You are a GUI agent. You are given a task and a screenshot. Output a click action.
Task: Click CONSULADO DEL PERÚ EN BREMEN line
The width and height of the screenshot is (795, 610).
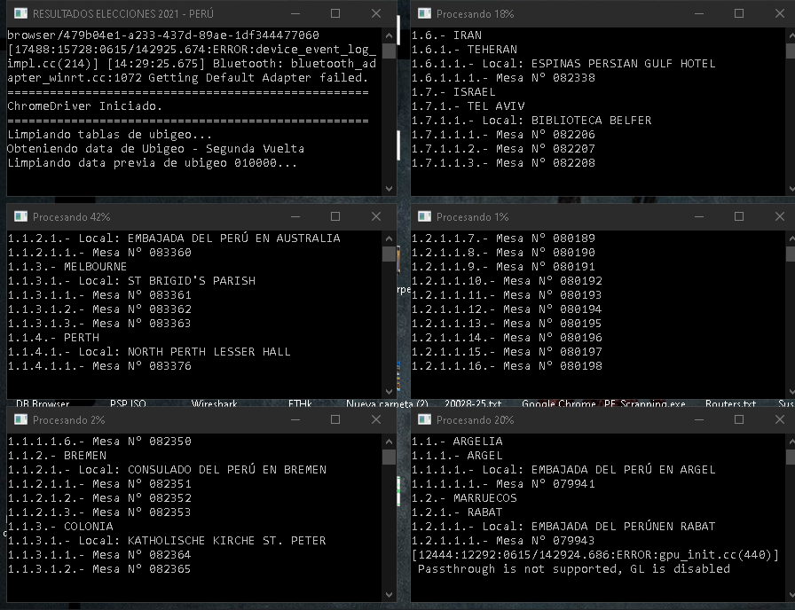click(x=167, y=470)
